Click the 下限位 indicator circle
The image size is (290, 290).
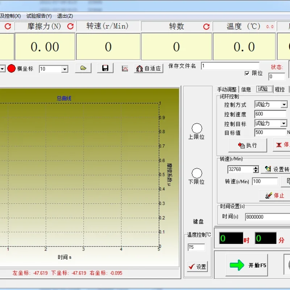pos(197,173)
